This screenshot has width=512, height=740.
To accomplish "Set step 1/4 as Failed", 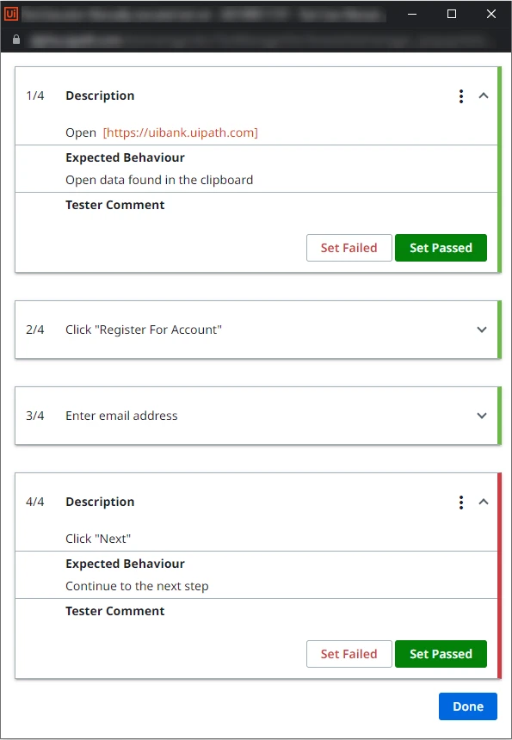I will 349,248.
